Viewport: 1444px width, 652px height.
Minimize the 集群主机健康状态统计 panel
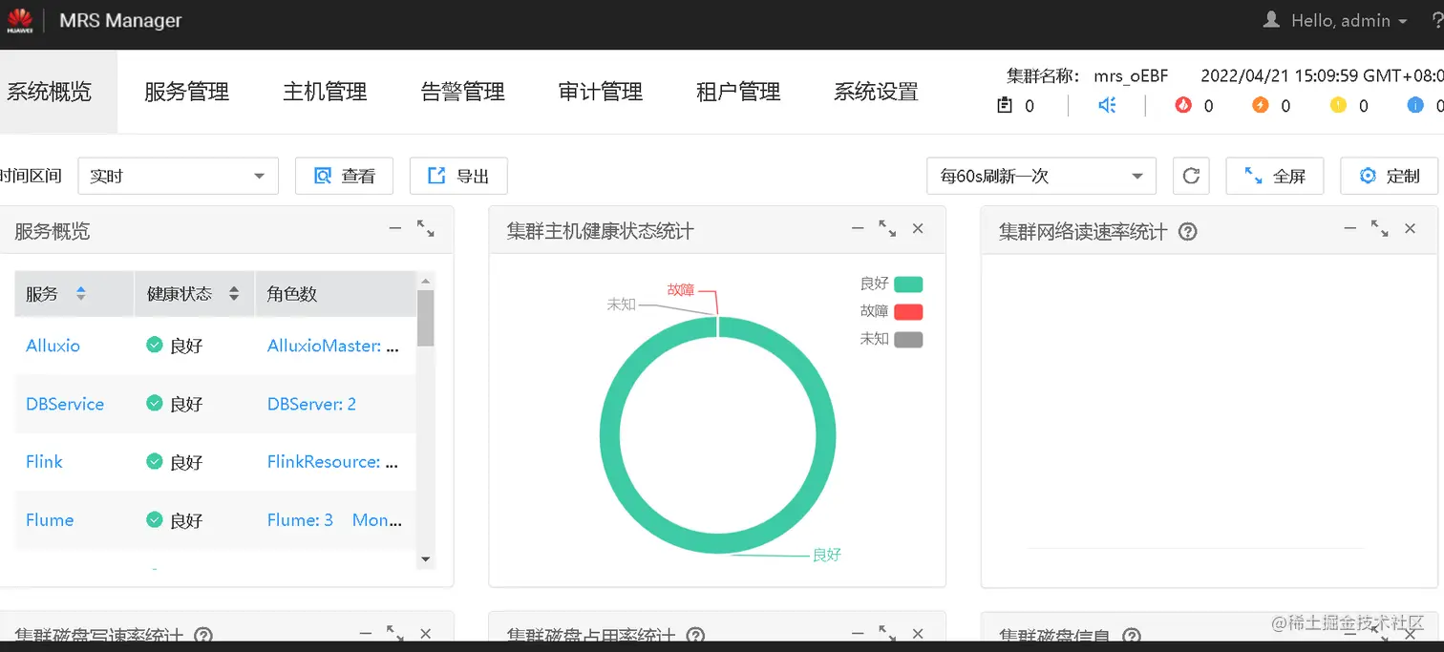click(858, 228)
